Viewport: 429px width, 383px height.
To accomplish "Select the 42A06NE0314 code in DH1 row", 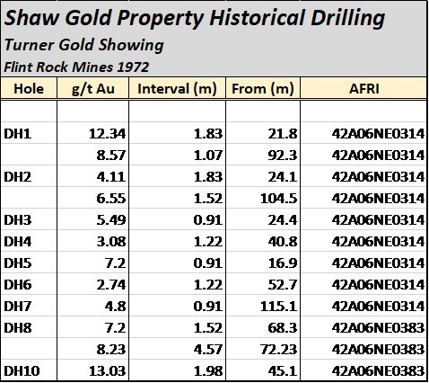I will 378,134.
